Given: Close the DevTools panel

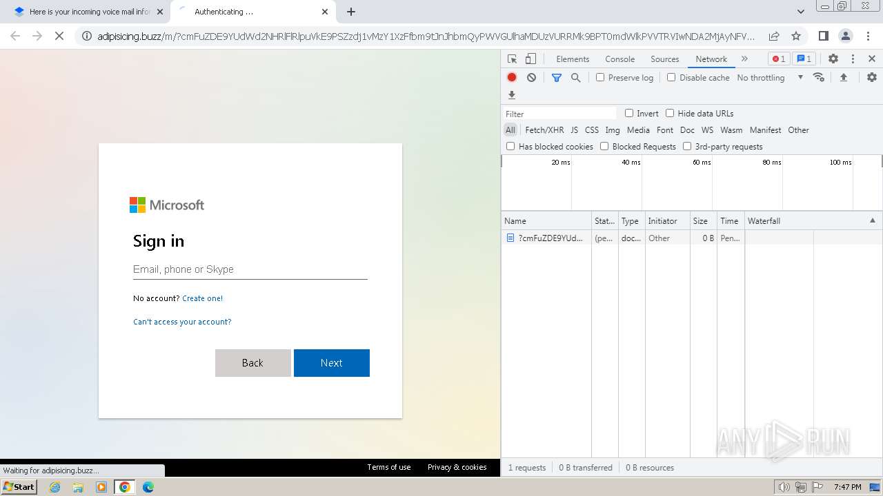Looking at the screenshot, I should [x=872, y=59].
